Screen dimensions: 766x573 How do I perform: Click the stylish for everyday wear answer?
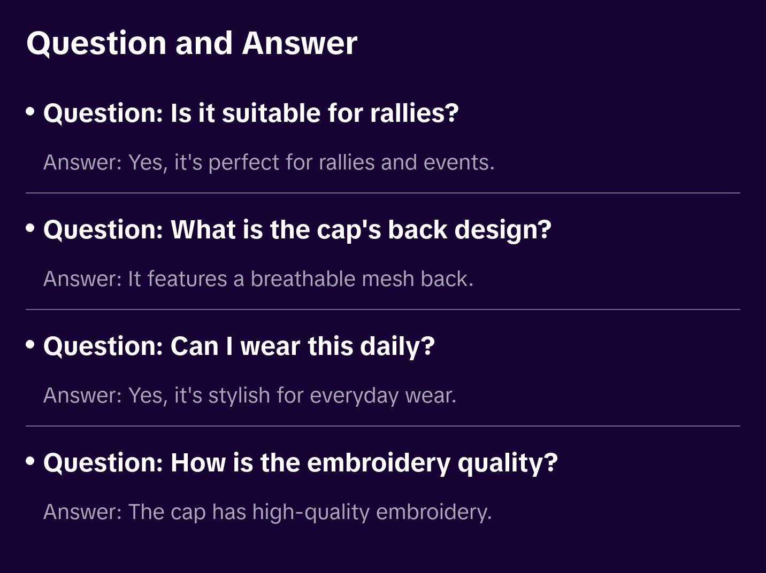(250, 396)
